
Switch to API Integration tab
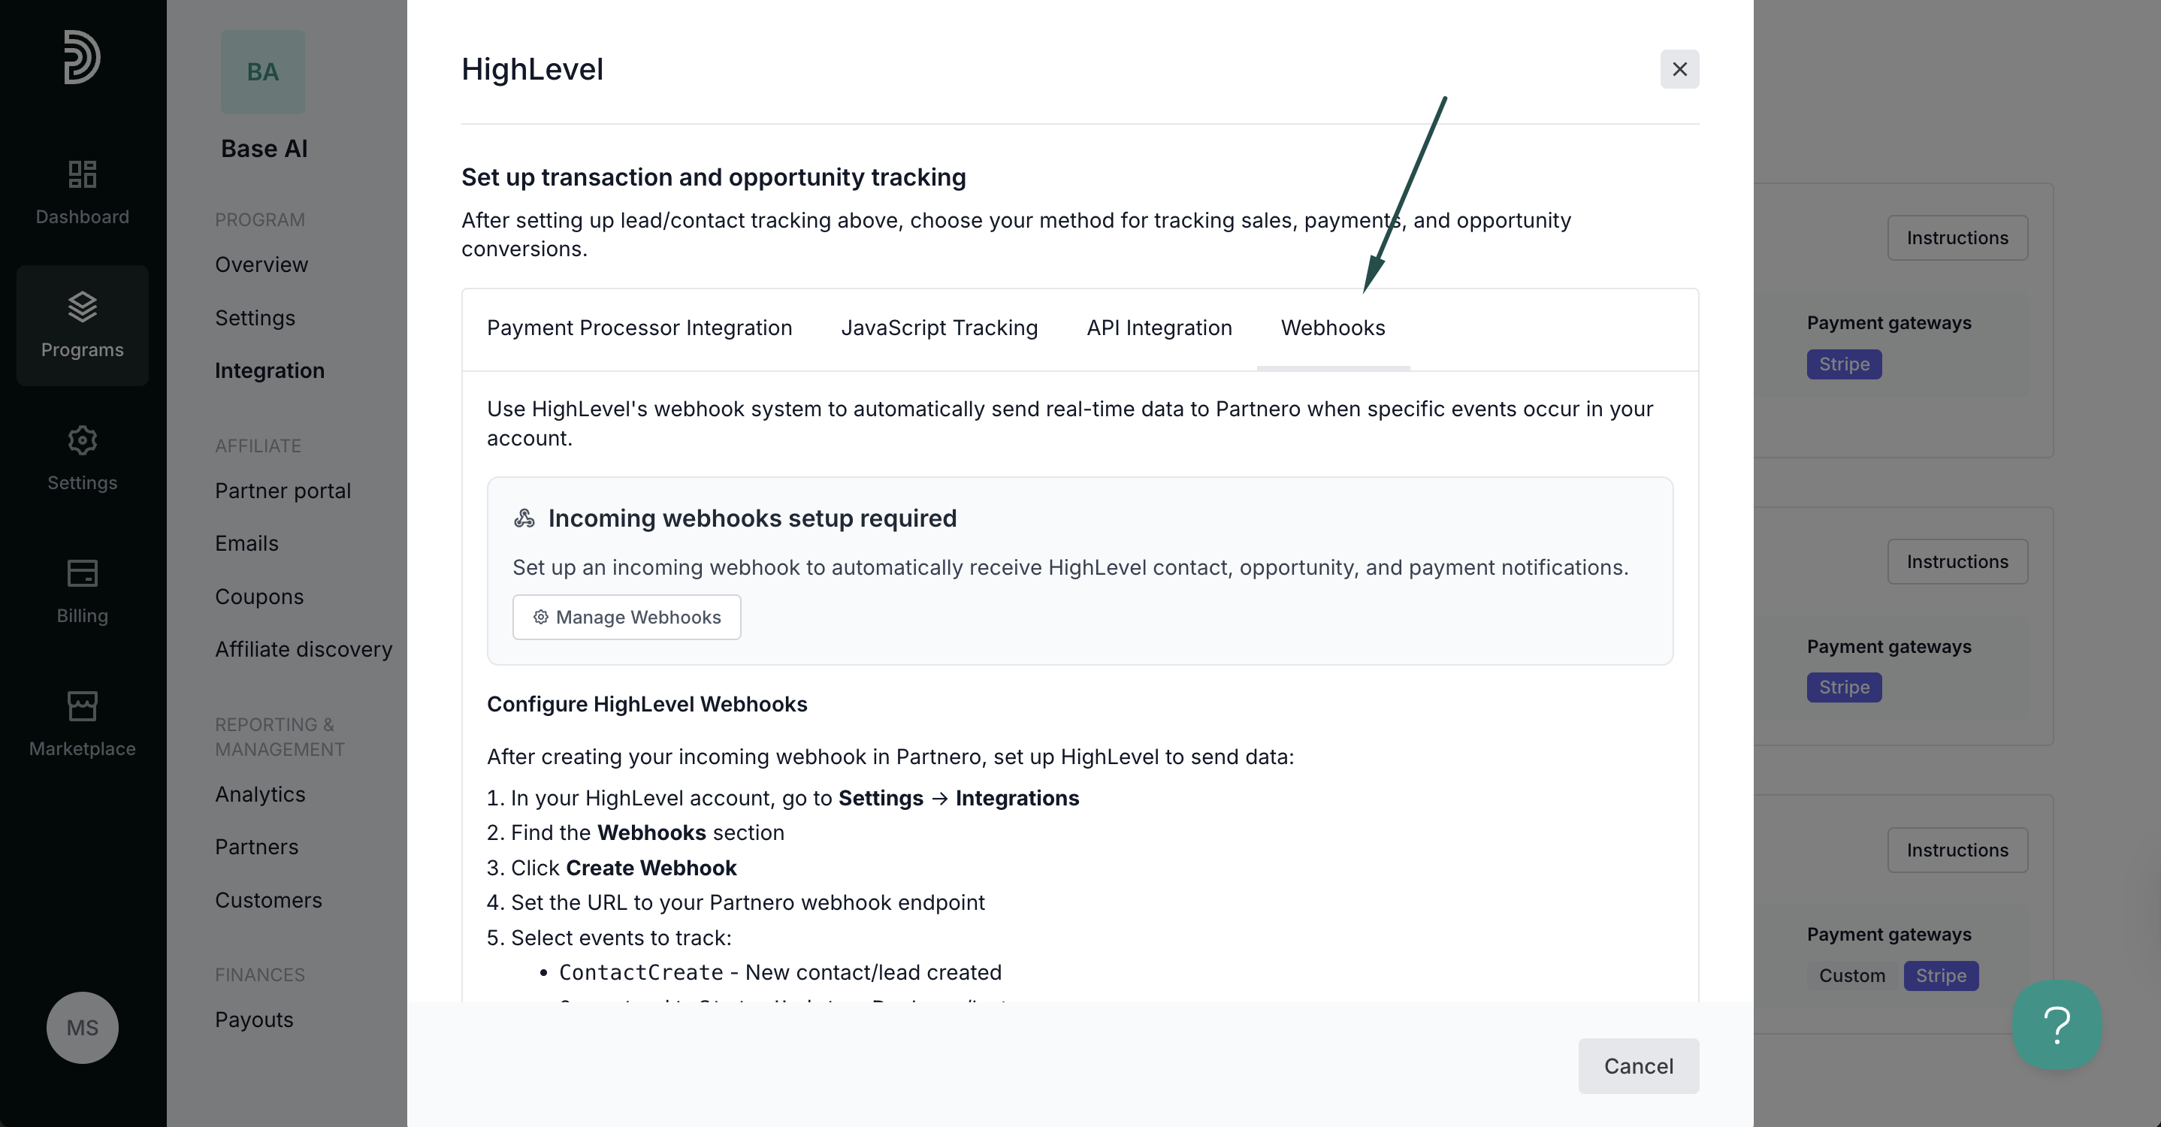click(x=1159, y=328)
